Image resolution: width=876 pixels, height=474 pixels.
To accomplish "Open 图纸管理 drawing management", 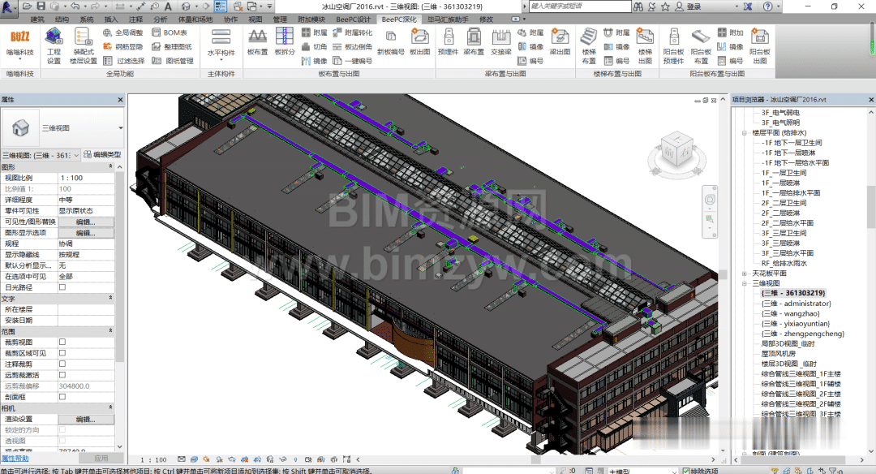I will click(x=172, y=60).
